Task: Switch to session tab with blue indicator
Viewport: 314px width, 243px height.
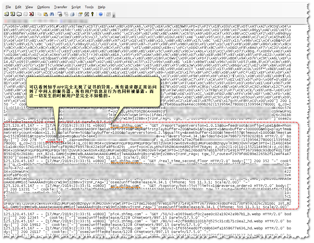Action: click(x=74, y=21)
